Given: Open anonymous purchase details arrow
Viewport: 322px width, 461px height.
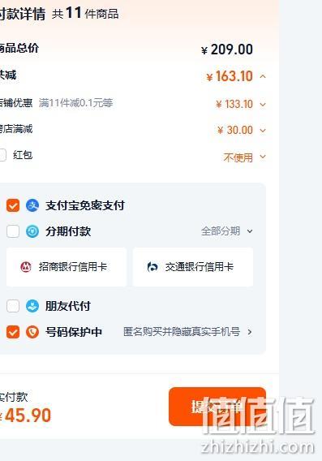Looking at the screenshot, I should coord(250,332).
